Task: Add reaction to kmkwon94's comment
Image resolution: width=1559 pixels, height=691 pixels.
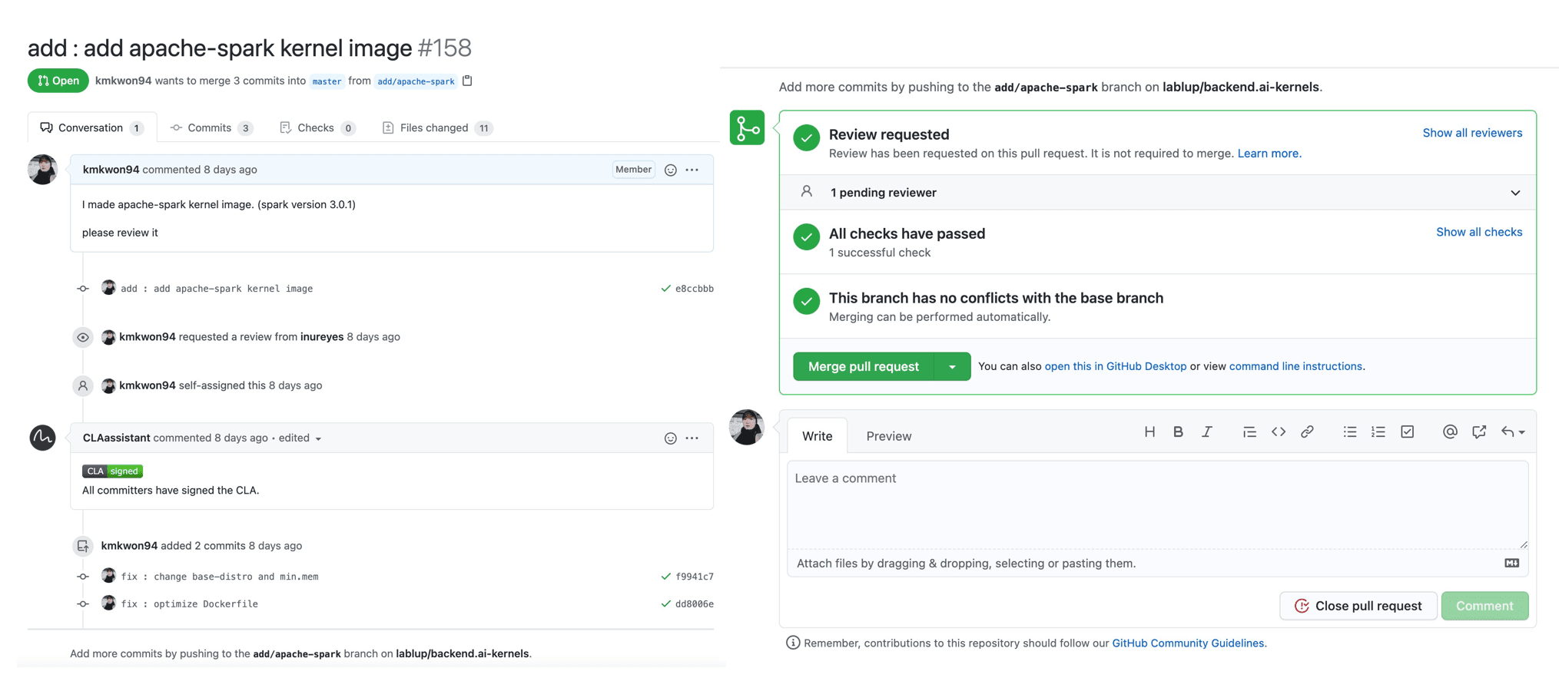Action: 671,170
